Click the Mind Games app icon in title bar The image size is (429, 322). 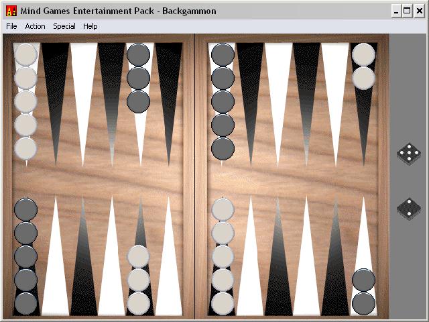pos(11,11)
